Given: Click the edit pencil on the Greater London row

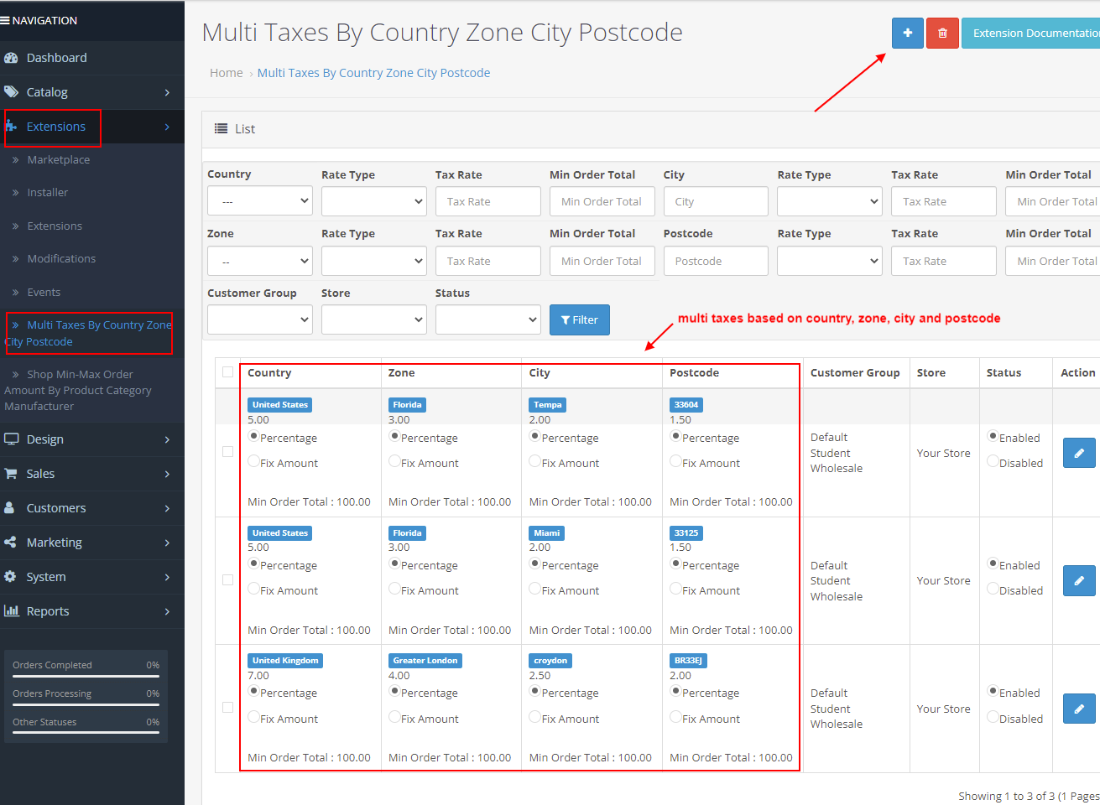Looking at the screenshot, I should [x=1079, y=709].
